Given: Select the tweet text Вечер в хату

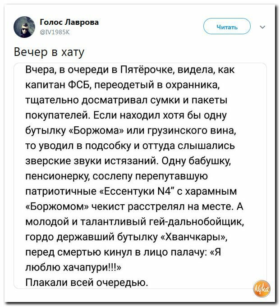Looking at the screenshot, I should pos(49,52).
